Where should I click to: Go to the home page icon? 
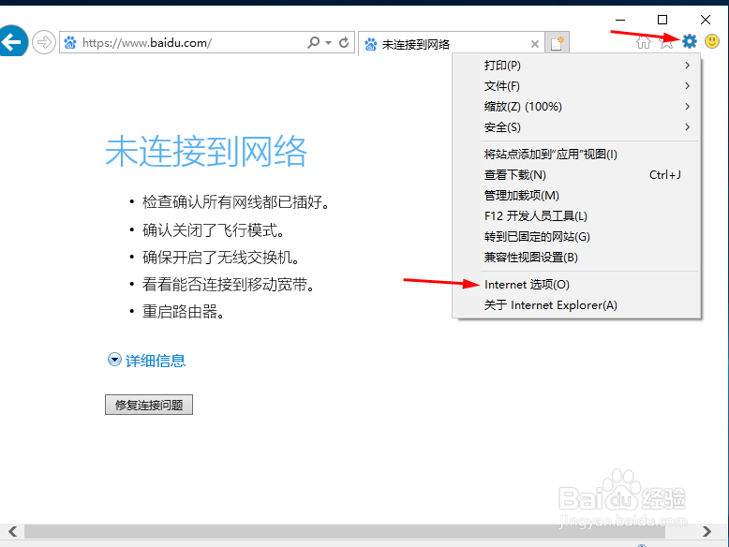tap(644, 42)
